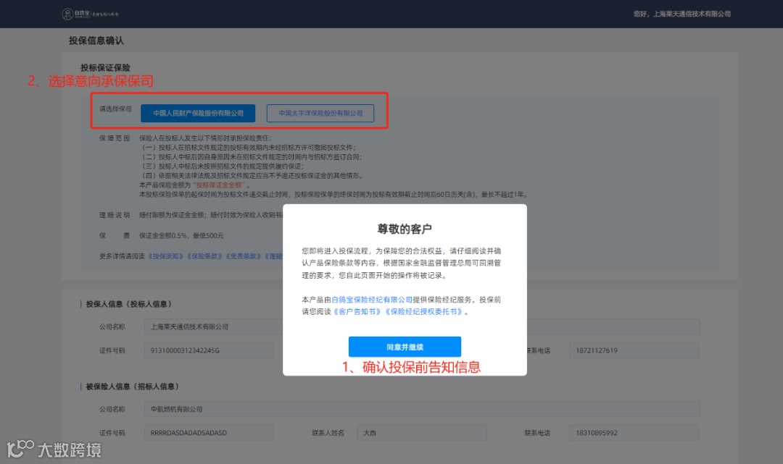Click 同意并继续 button in dialog
Viewport: 783px width, 464px height.
point(405,347)
